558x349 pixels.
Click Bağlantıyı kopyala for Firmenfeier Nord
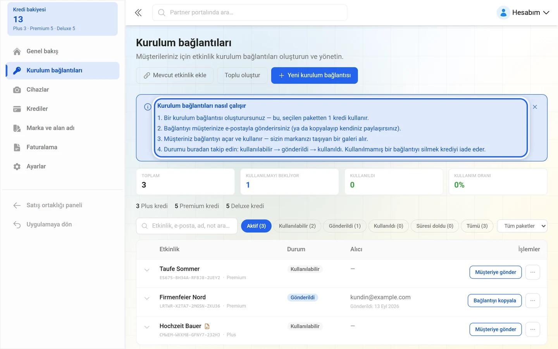(495, 301)
